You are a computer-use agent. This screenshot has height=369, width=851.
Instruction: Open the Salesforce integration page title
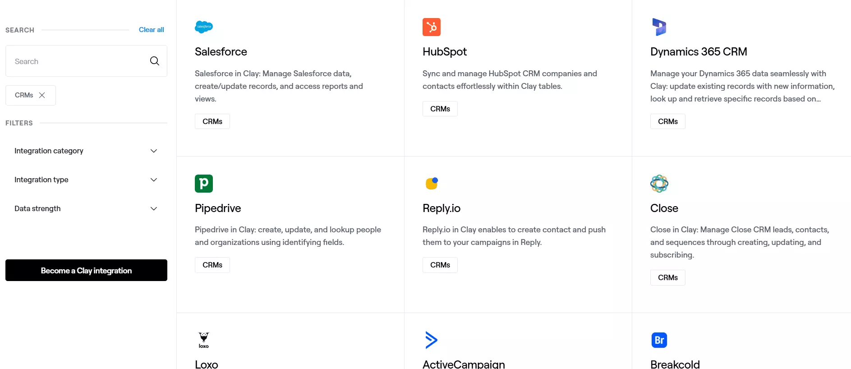click(221, 51)
